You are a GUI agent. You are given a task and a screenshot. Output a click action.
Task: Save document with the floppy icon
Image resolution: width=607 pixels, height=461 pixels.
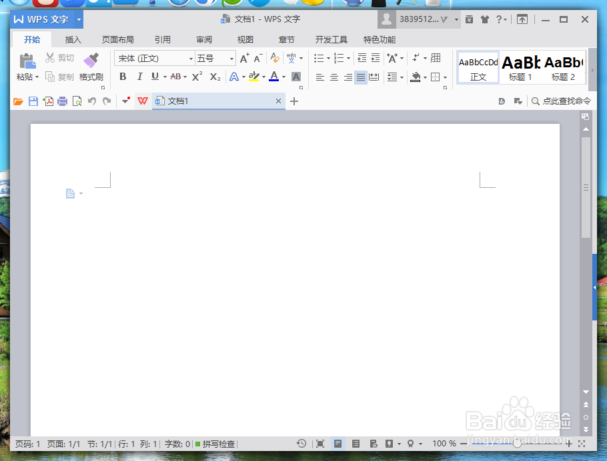33,101
